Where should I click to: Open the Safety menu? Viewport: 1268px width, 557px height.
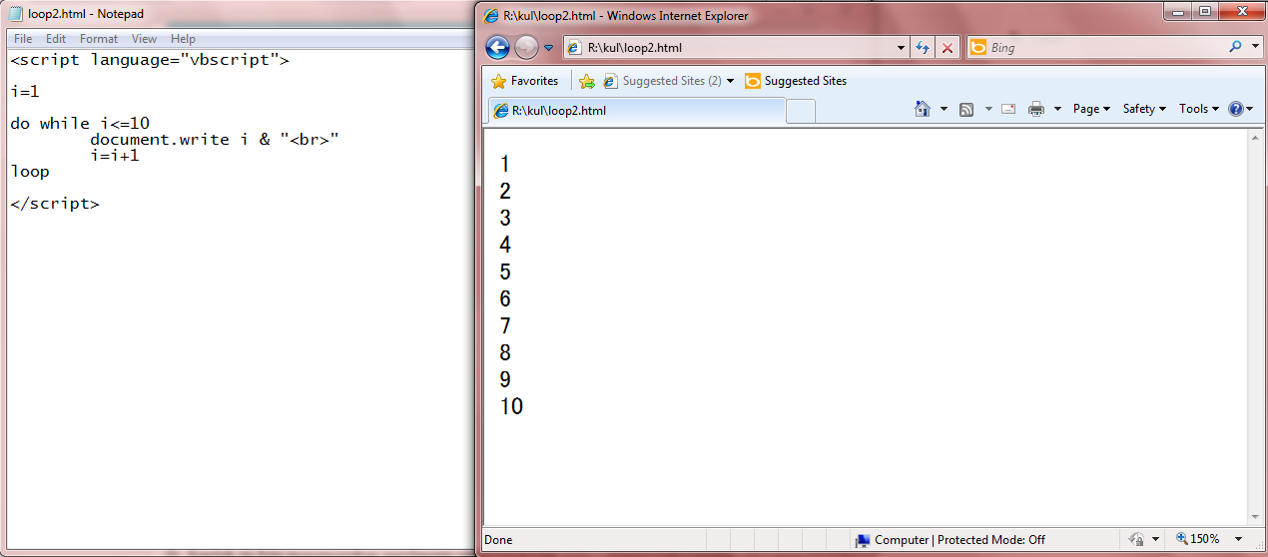tap(1144, 109)
